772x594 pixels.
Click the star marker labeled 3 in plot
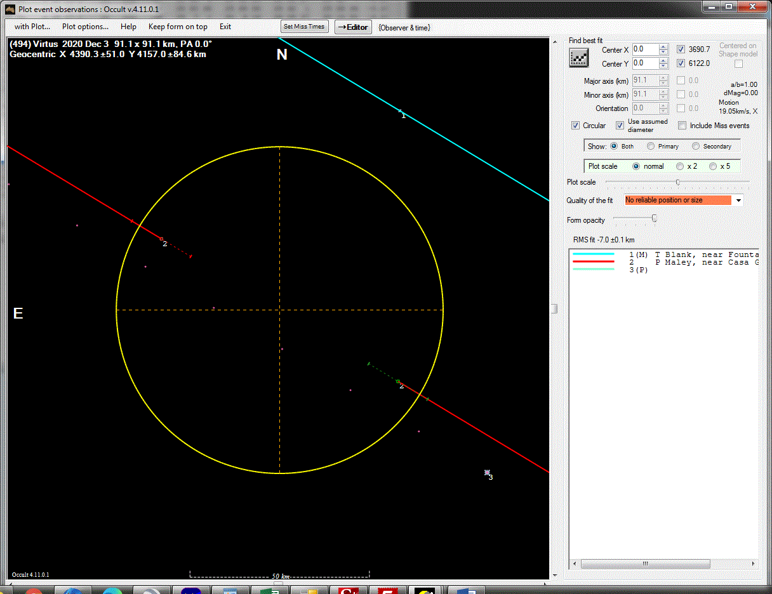(487, 472)
